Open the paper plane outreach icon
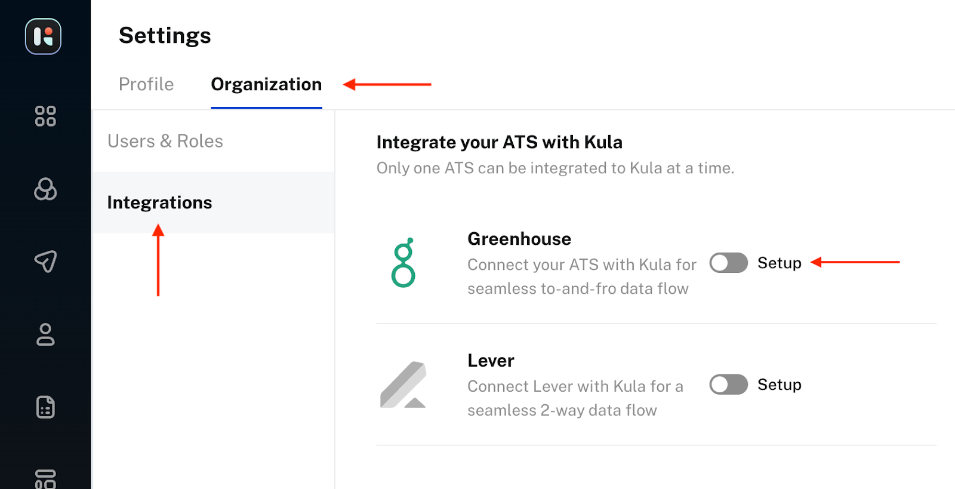Image resolution: width=955 pixels, height=489 pixels. pyautogui.click(x=45, y=262)
